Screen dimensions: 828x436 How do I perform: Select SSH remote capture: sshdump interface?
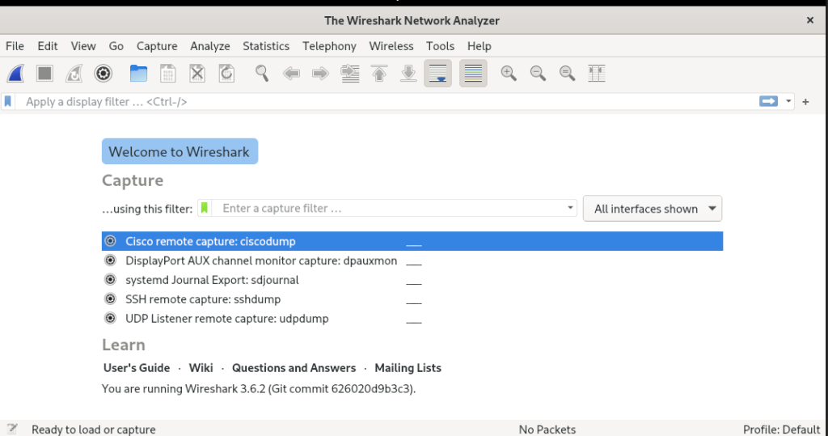click(412, 299)
